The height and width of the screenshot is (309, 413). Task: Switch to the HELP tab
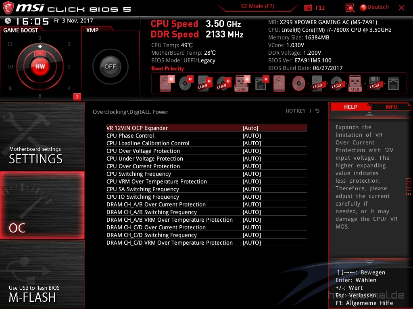350,107
